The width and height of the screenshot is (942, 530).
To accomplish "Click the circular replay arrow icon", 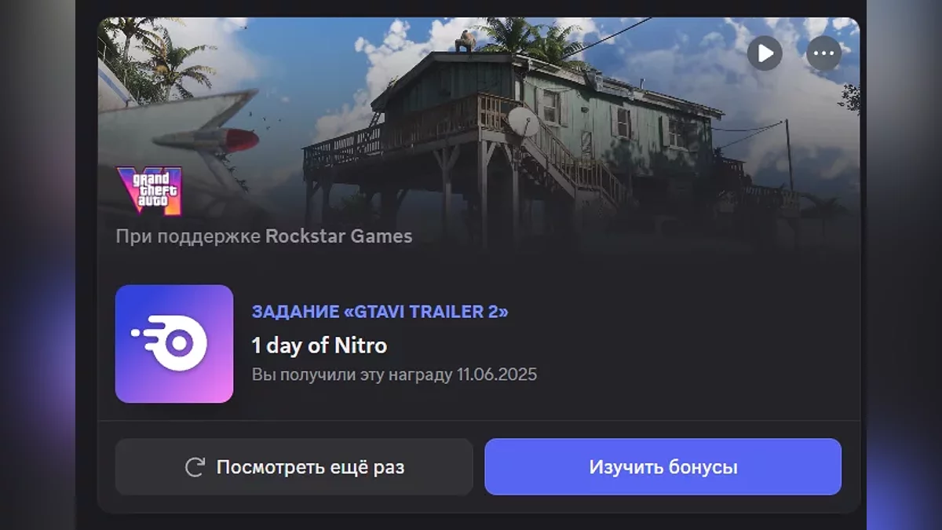I will 195,468.
